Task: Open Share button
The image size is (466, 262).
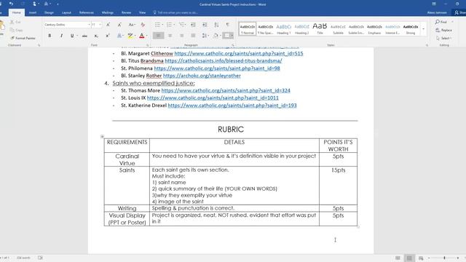Action: tap(459, 12)
